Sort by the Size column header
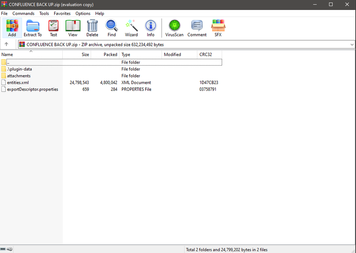 (77, 55)
